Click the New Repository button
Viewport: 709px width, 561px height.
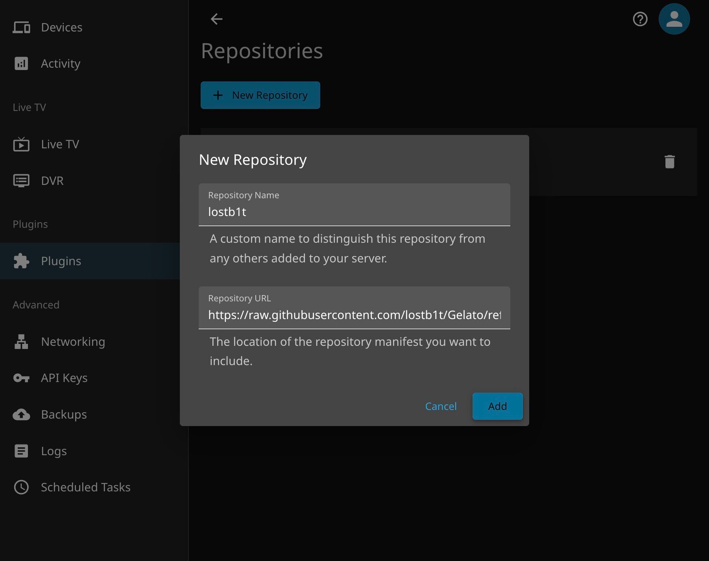pyautogui.click(x=260, y=95)
